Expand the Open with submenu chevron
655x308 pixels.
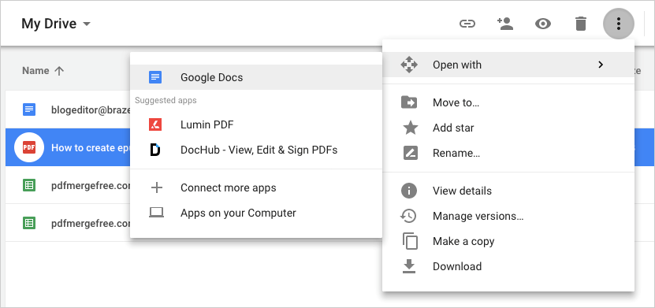point(601,65)
